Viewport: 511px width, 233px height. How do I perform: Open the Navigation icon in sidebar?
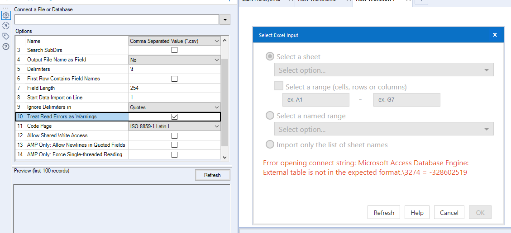point(6,26)
